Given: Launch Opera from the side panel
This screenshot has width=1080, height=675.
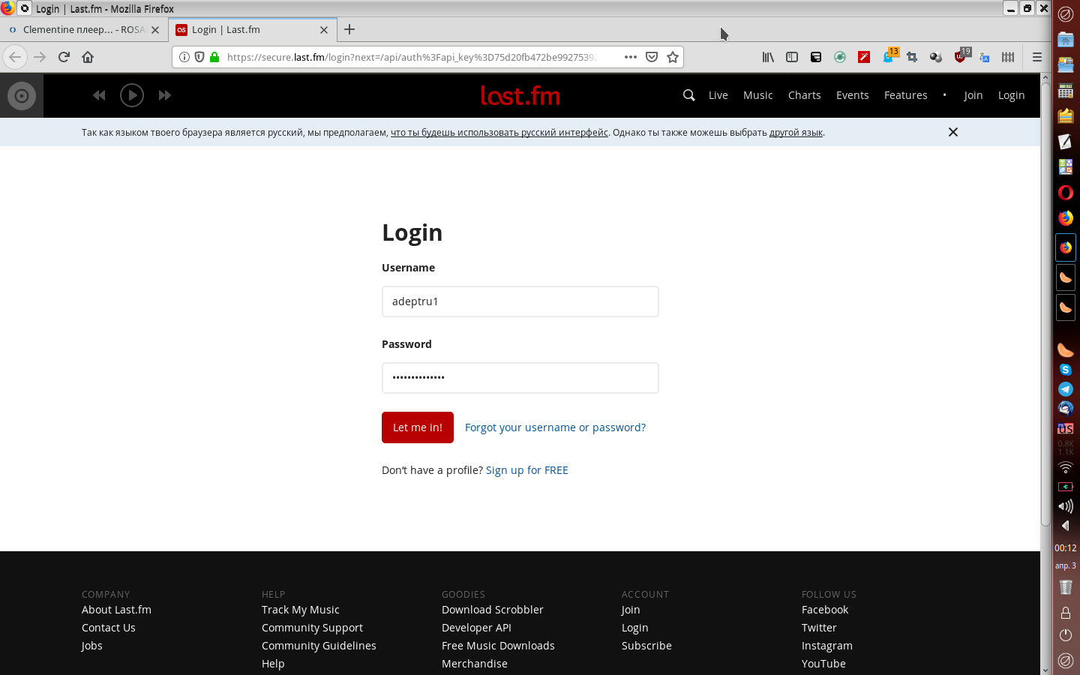Looking at the screenshot, I should click(1066, 192).
